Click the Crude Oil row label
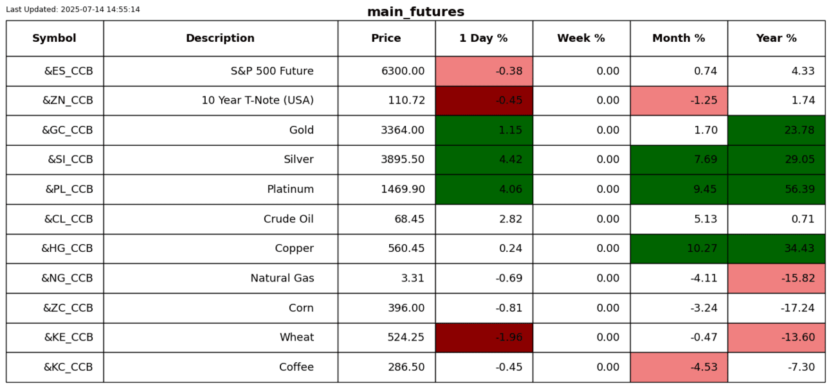 click(x=288, y=219)
